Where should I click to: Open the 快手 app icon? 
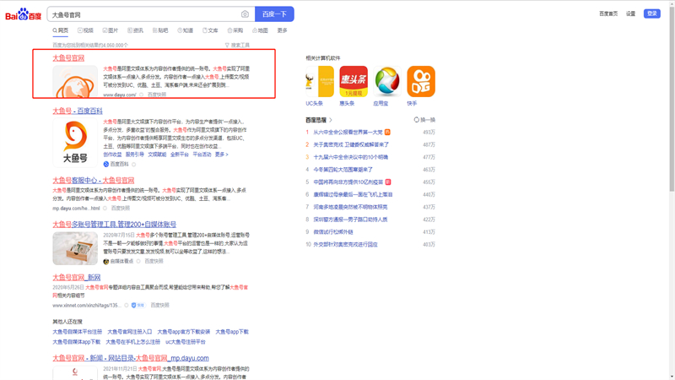point(420,82)
